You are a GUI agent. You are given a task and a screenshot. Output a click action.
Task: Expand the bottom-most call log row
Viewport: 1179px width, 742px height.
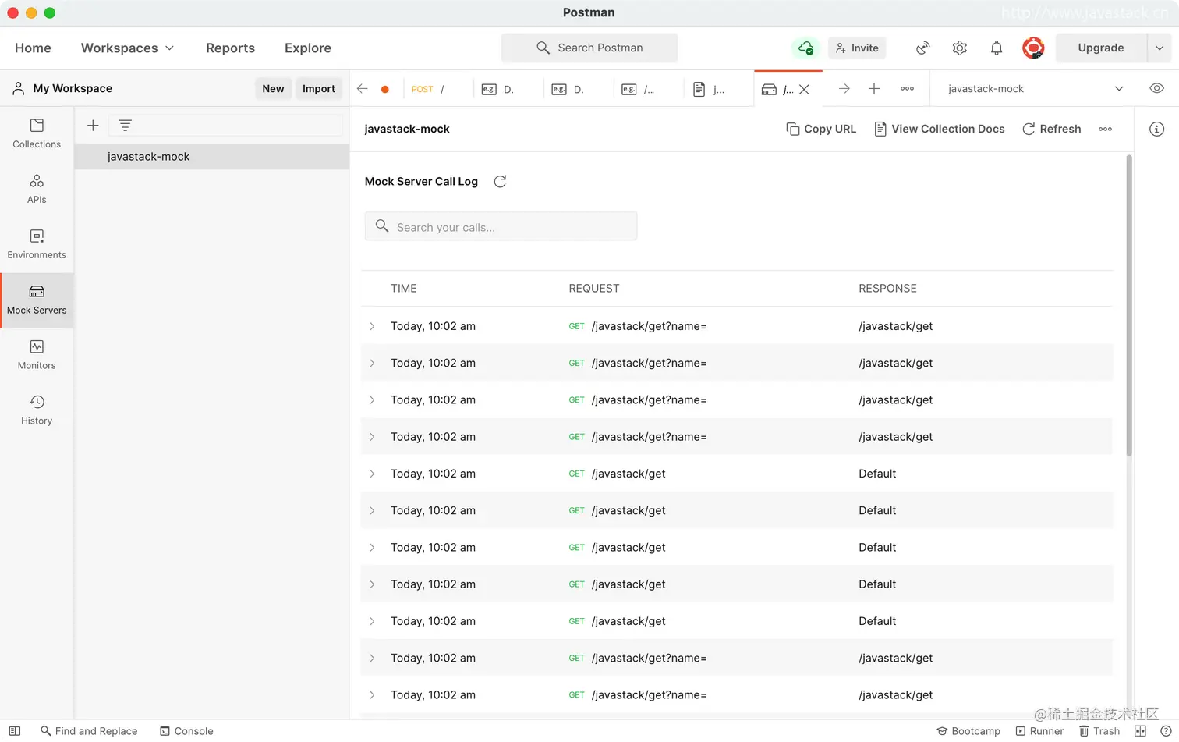(x=372, y=694)
